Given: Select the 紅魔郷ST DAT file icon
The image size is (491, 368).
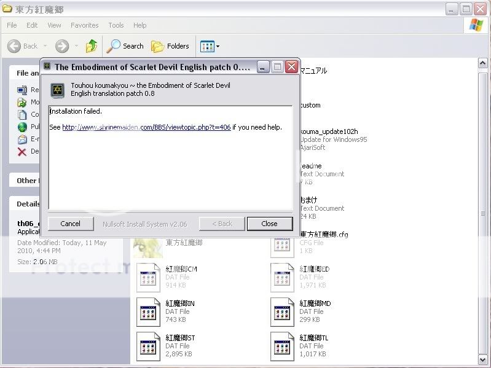Looking at the screenshot, I should [148, 346].
